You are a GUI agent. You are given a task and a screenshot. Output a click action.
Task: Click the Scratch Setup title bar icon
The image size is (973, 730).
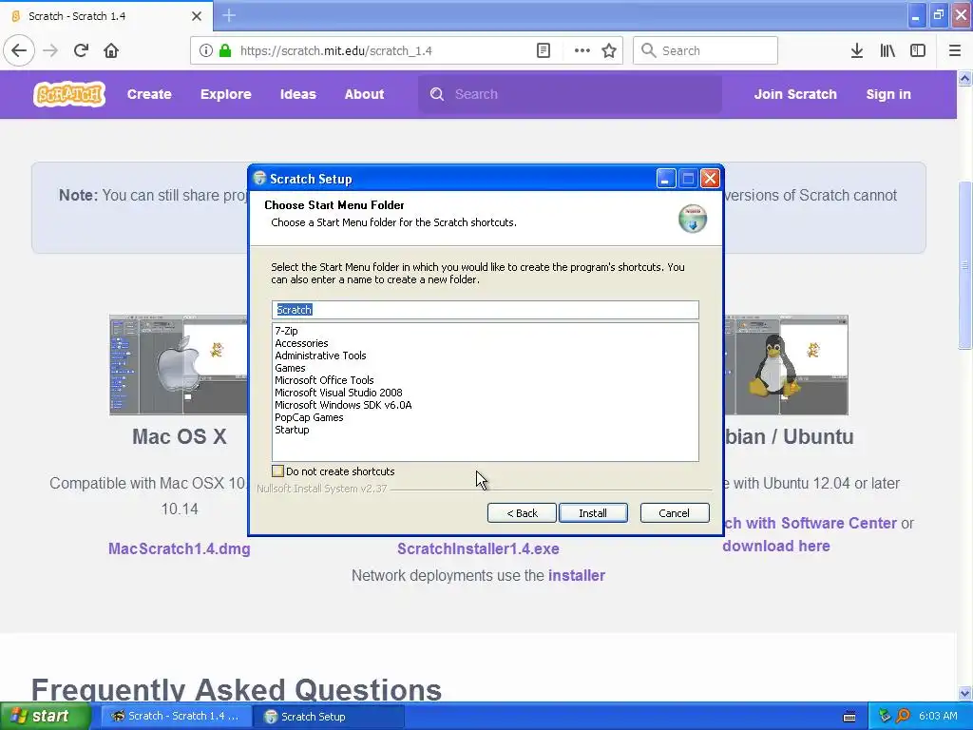[260, 179]
